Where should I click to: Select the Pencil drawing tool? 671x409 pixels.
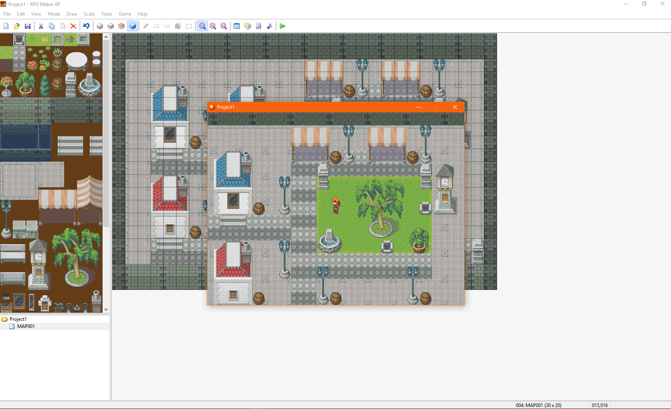[145, 26]
